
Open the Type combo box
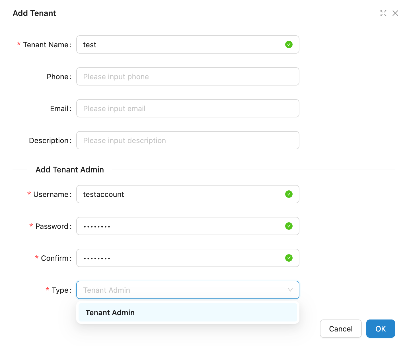click(182, 290)
